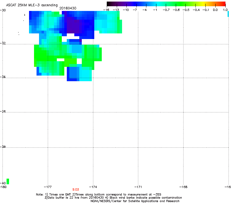
Task: Click the color scale label "-10"
Action: click(x=126, y=10)
